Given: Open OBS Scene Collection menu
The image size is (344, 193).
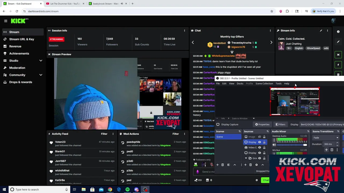Looking at the screenshot, I should (264, 84).
